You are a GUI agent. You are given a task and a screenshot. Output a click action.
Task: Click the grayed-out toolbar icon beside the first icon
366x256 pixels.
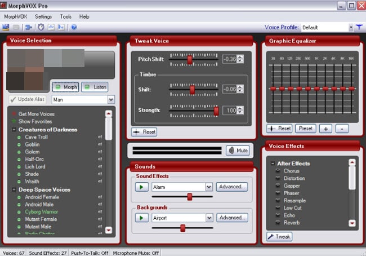click(x=16, y=28)
